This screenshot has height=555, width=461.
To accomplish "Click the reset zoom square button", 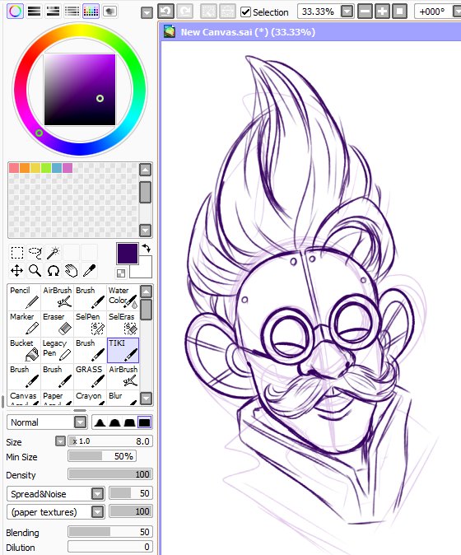I will [x=399, y=12].
